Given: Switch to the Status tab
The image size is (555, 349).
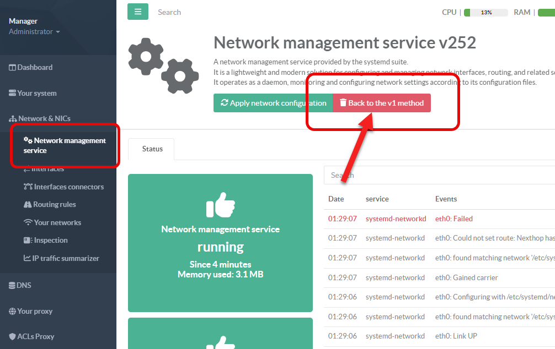Looking at the screenshot, I should pos(152,149).
